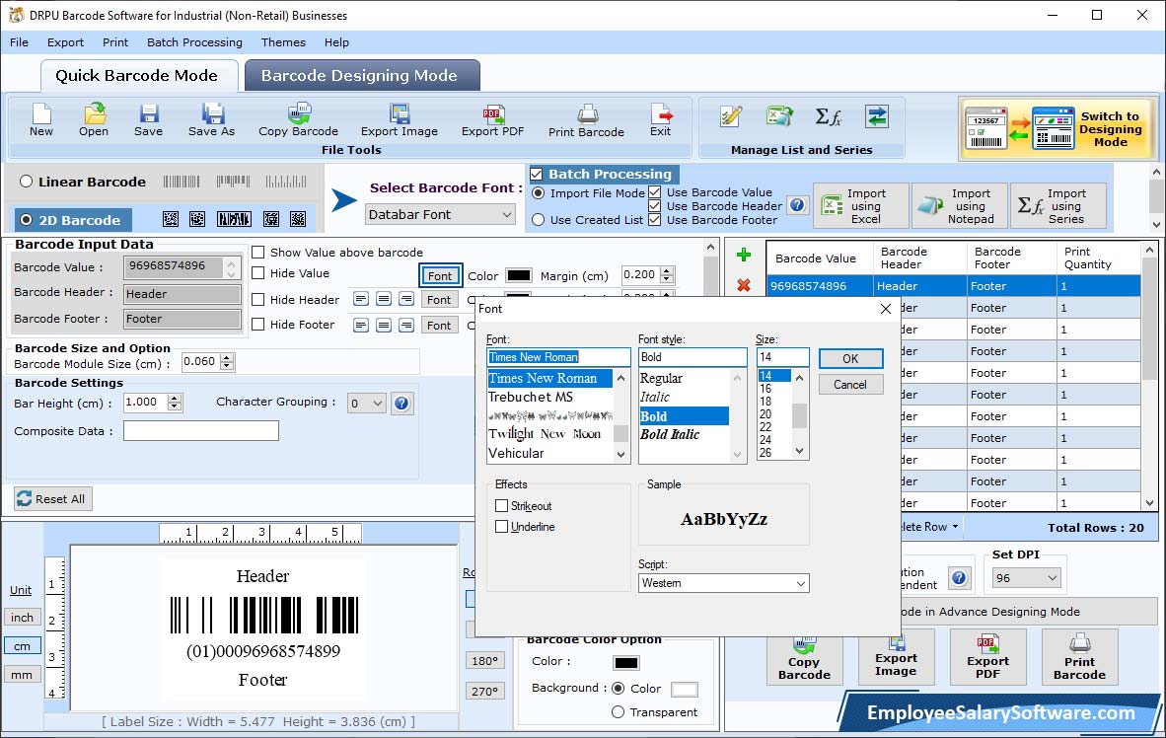This screenshot has width=1166, height=738.
Task: Click the Barcode Color Option black swatch
Action: click(x=626, y=662)
